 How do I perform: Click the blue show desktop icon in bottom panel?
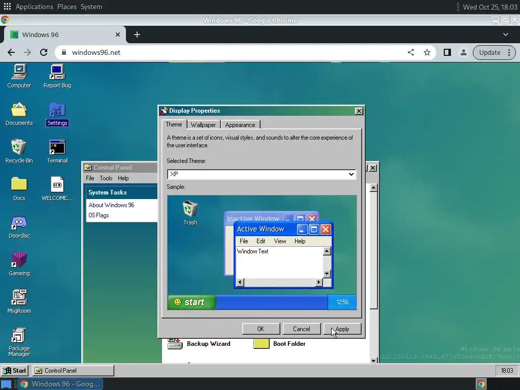click(6, 384)
